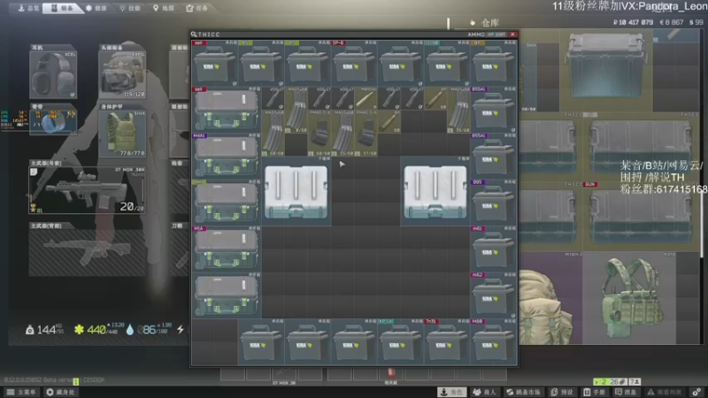Select the ammo case tagged M80
Image resolution: width=708 pixels, height=398 pixels.
point(493,341)
